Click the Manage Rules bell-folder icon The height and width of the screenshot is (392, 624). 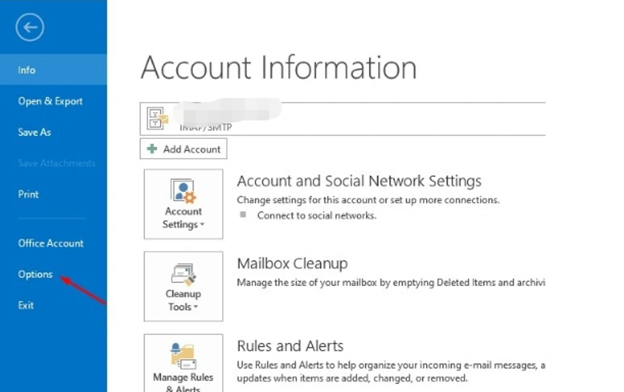coord(184,356)
